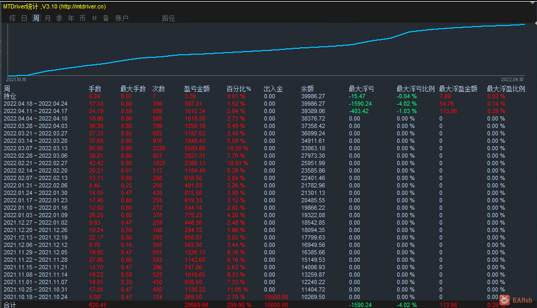Click the 盈亏金额 column header
This screenshot has height=308, width=537.
click(197, 89)
